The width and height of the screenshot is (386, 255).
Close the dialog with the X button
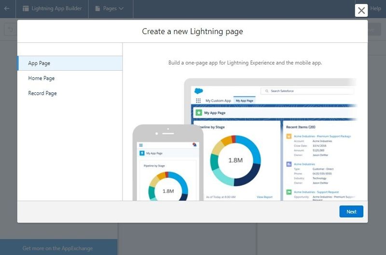pyautogui.click(x=361, y=10)
